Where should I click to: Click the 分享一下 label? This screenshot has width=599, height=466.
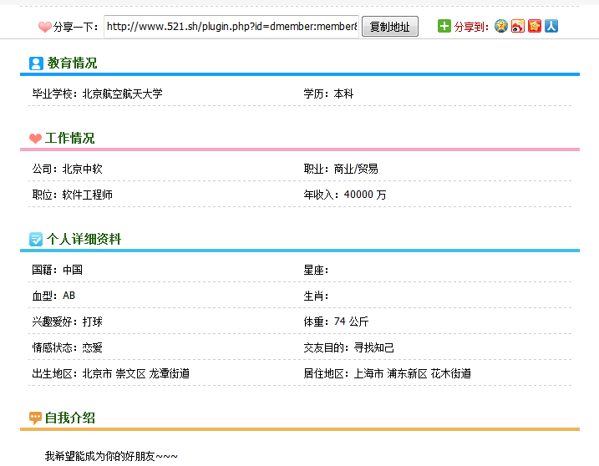75,27
